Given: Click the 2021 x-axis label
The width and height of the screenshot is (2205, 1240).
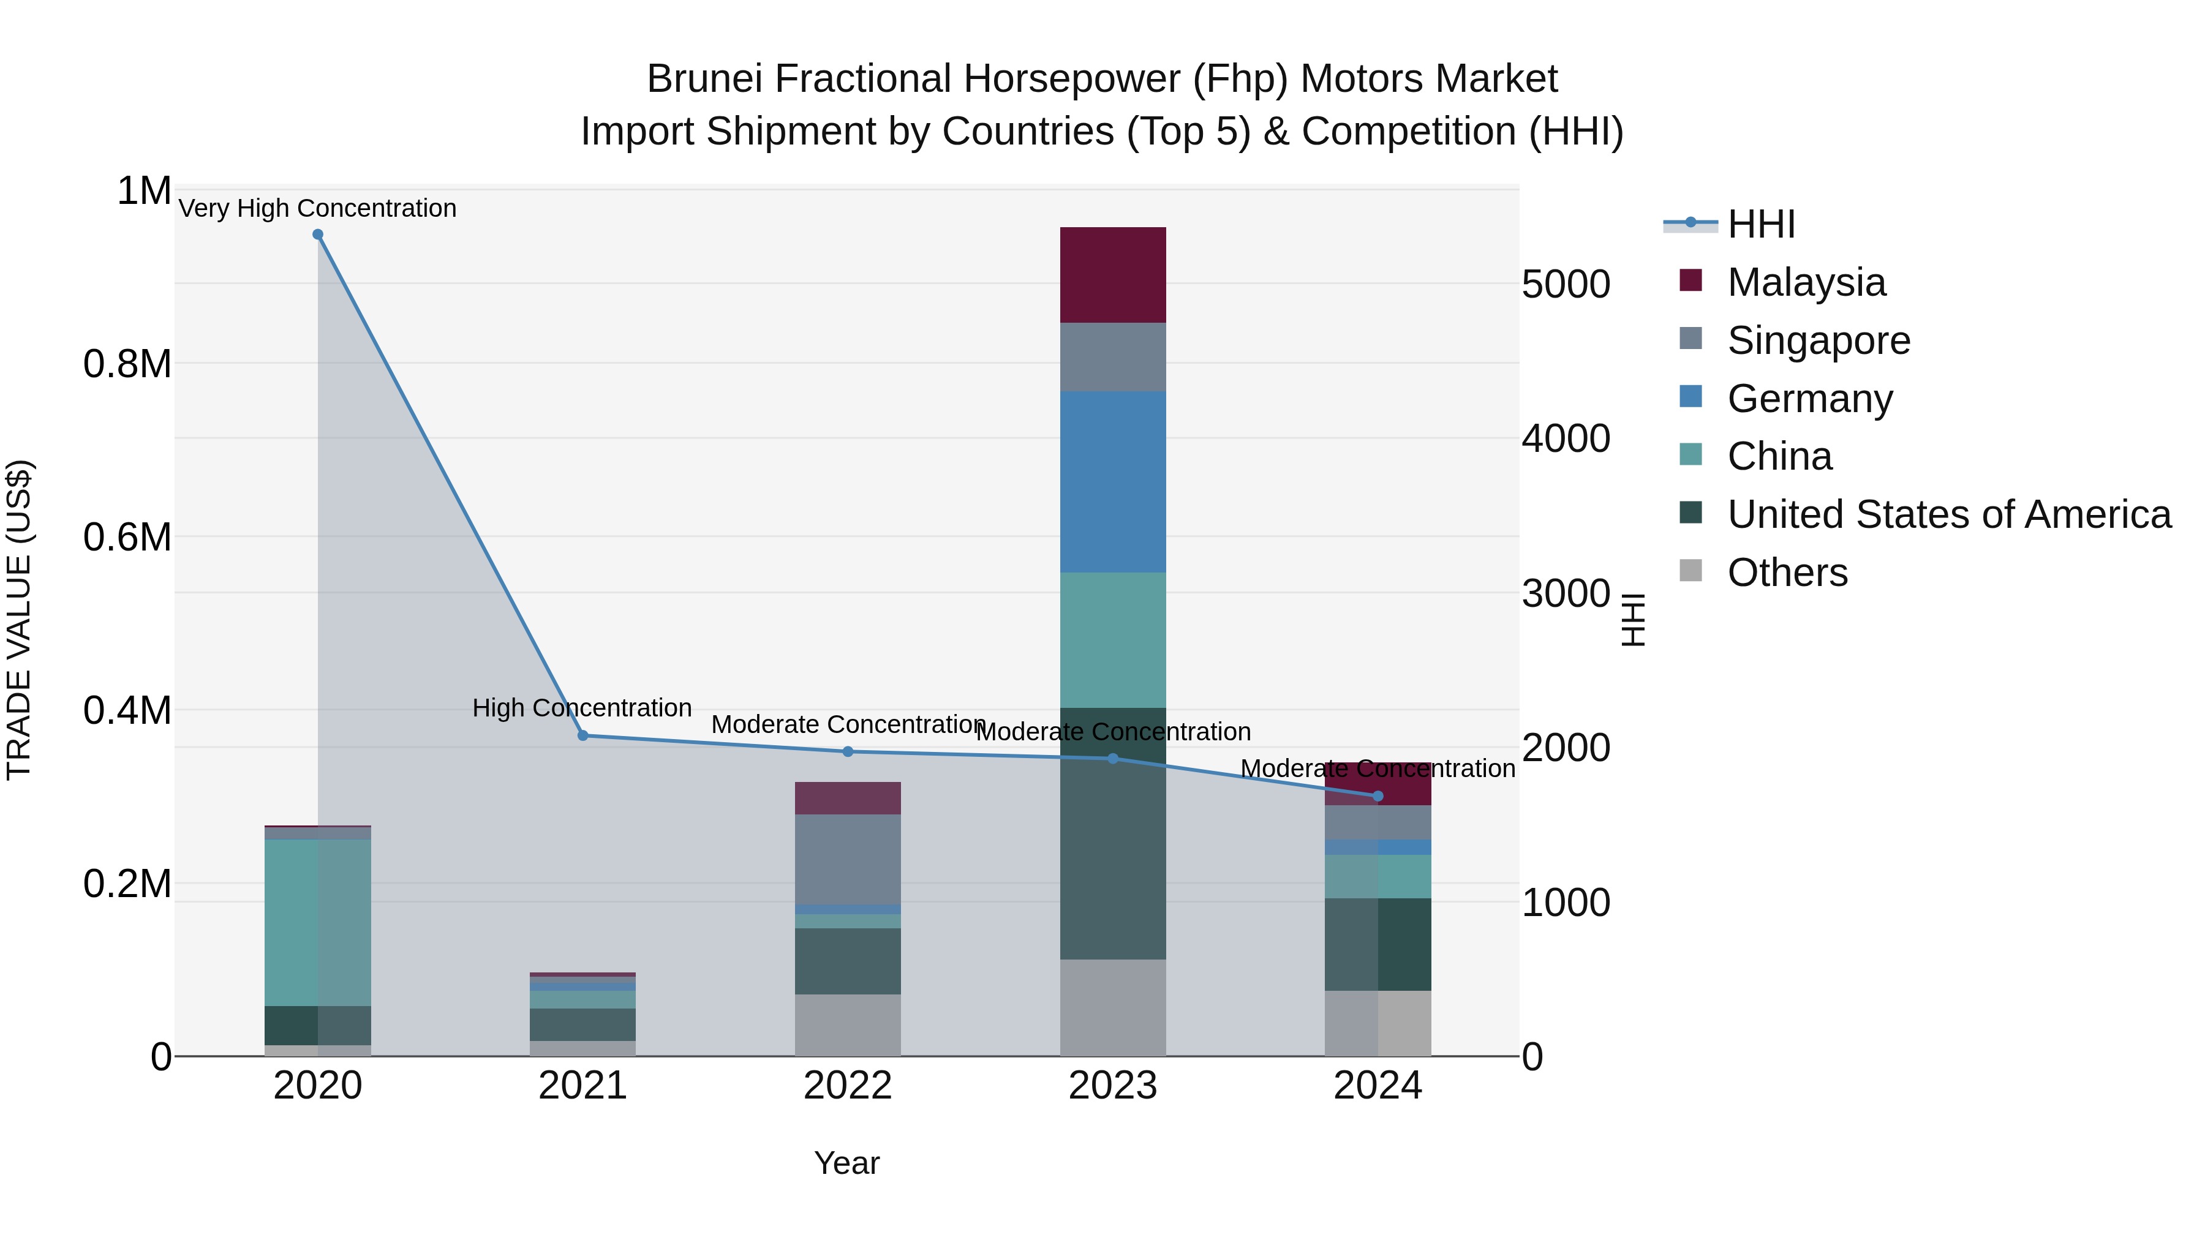Looking at the screenshot, I should tap(583, 1086).
